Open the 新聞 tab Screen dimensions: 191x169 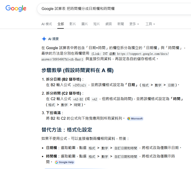point(121,24)
